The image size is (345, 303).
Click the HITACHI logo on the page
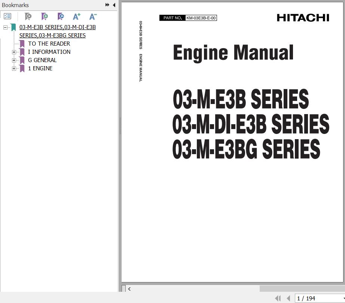[303, 18]
